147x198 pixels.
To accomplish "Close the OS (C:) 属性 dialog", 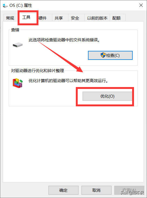I will point(141,5).
